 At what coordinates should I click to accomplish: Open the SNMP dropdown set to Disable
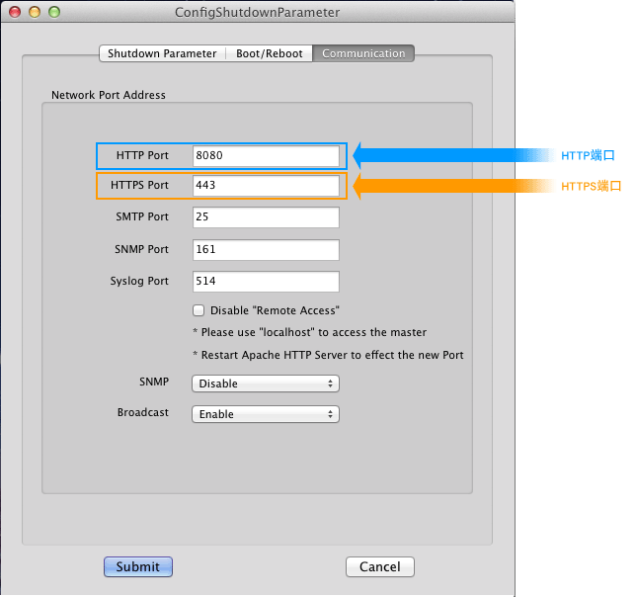coord(265,384)
